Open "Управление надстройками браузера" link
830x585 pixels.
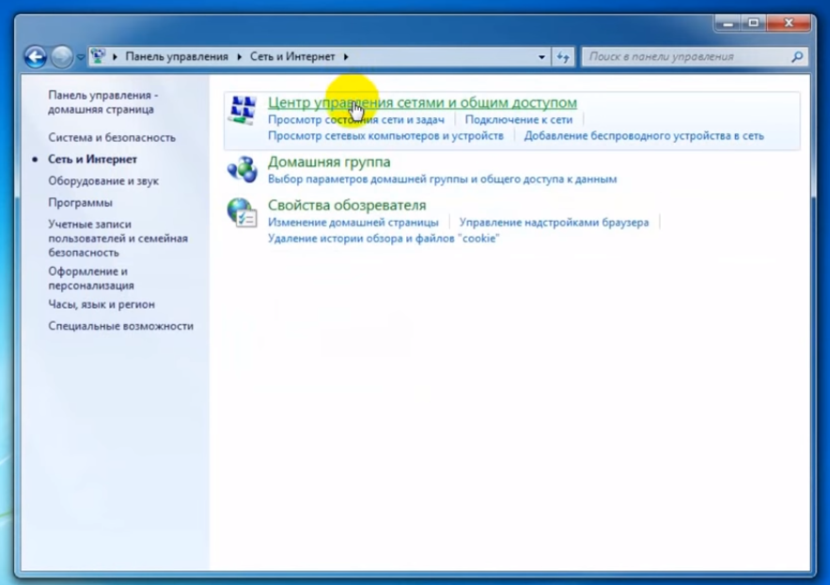coord(554,223)
